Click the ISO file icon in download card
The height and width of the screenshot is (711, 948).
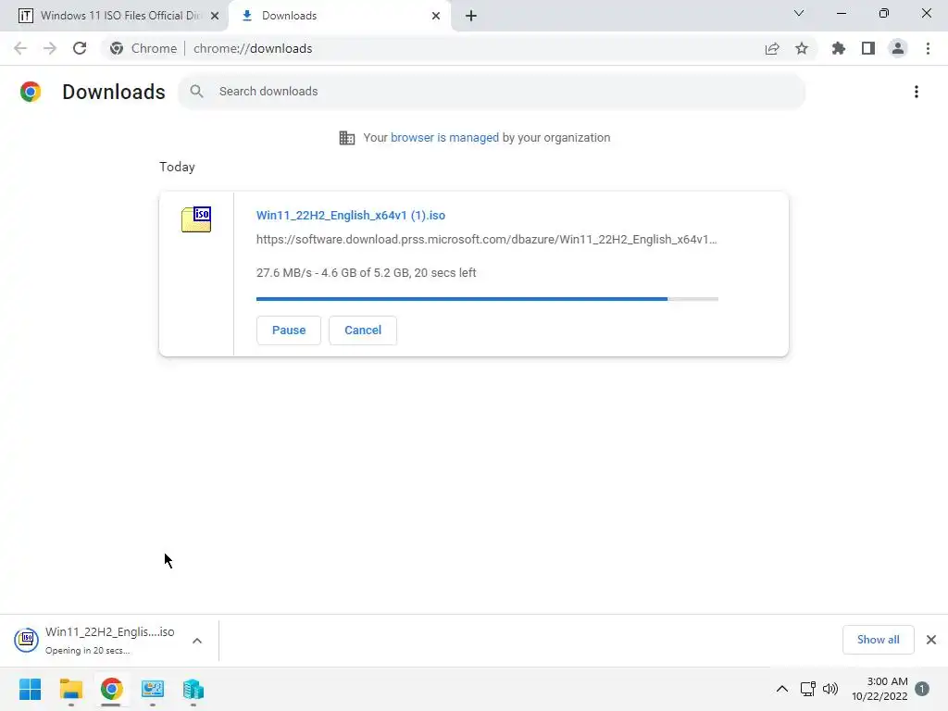click(196, 219)
